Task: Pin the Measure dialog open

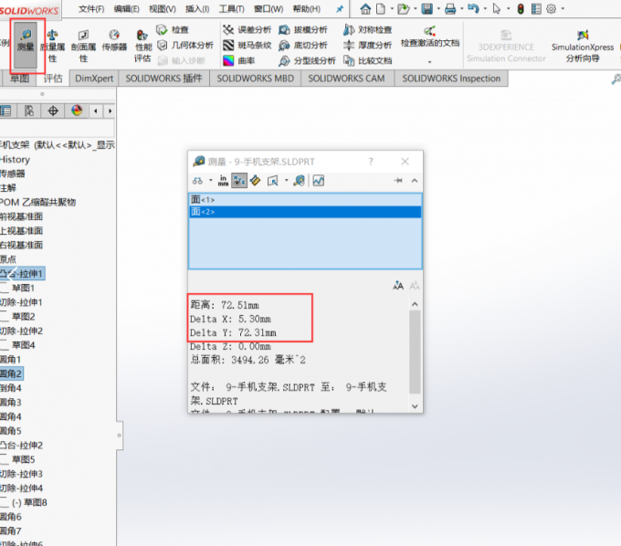Action: [x=398, y=181]
